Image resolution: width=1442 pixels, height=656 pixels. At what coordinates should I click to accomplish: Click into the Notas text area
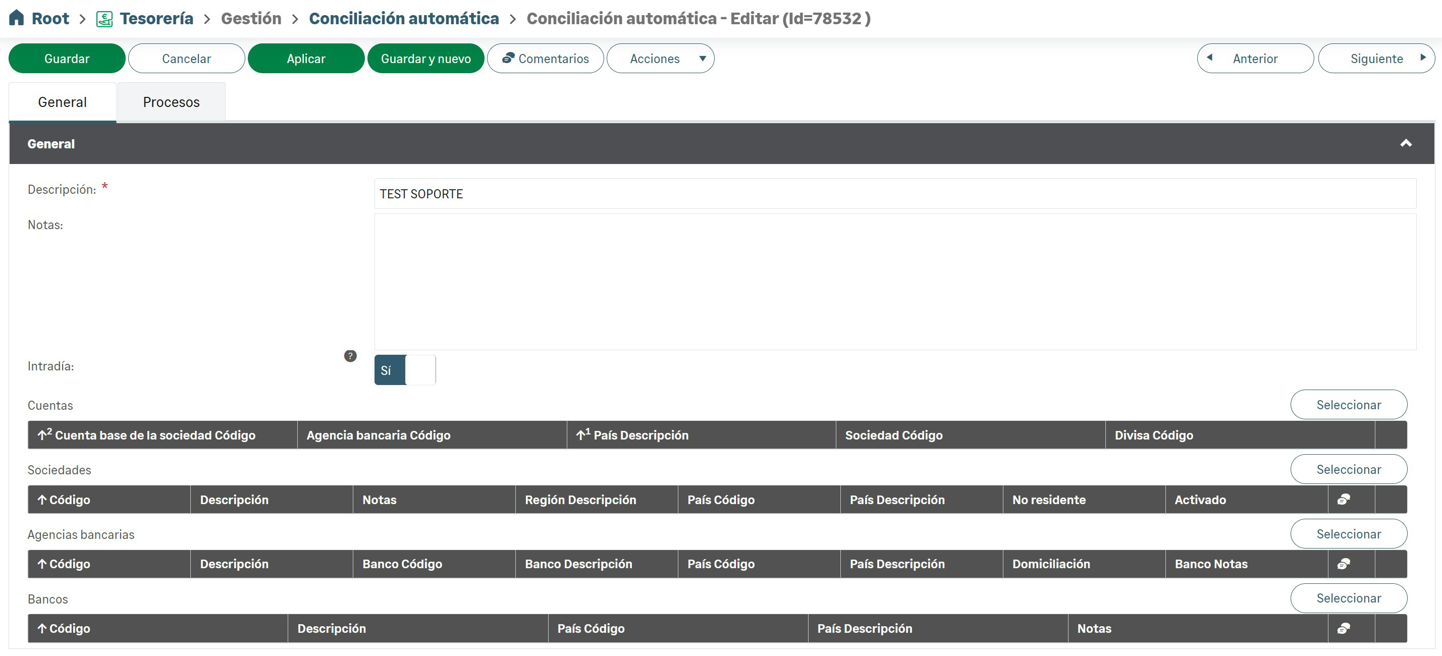pos(894,282)
